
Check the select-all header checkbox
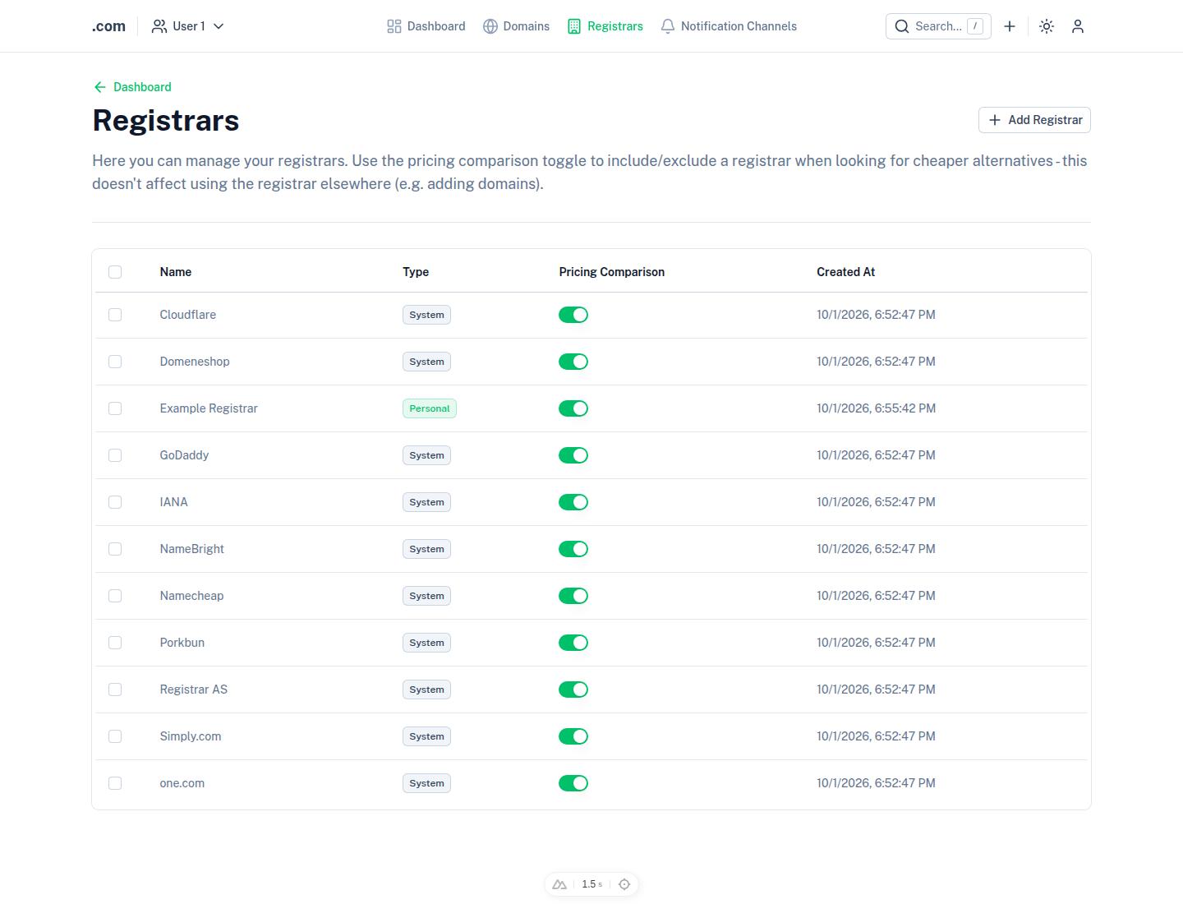(115, 272)
